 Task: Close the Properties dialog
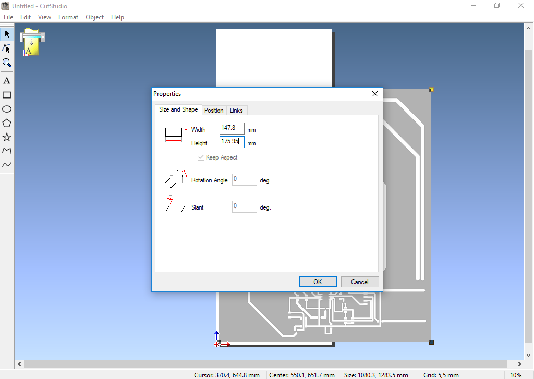[374, 94]
